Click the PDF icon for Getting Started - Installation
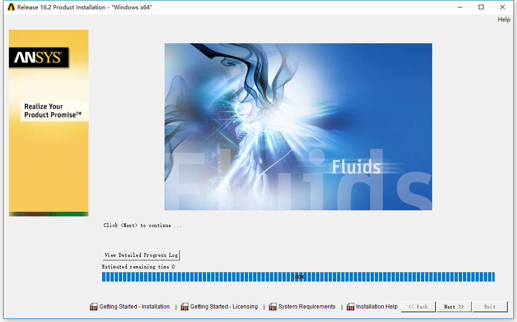517x322 pixels. click(x=94, y=307)
